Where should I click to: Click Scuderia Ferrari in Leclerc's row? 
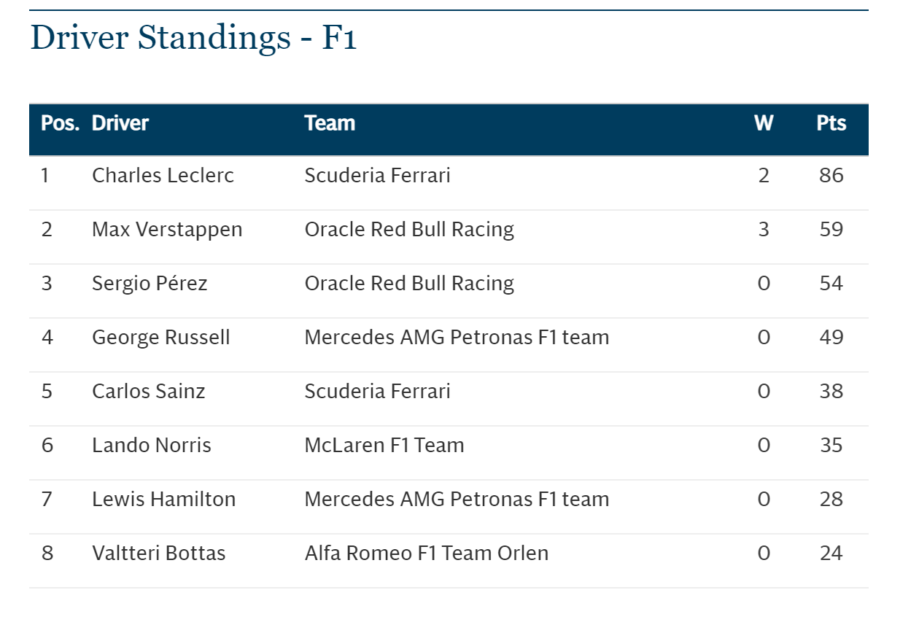(x=377, y=176)
